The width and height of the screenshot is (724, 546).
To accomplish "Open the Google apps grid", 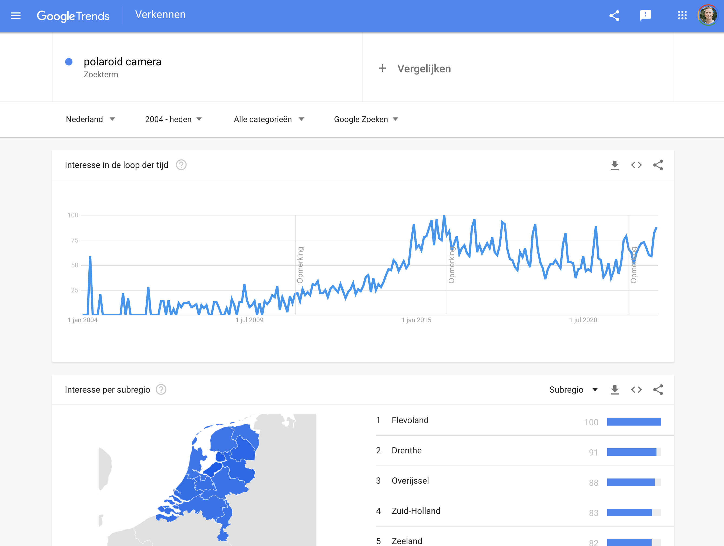I will point(682,15).
